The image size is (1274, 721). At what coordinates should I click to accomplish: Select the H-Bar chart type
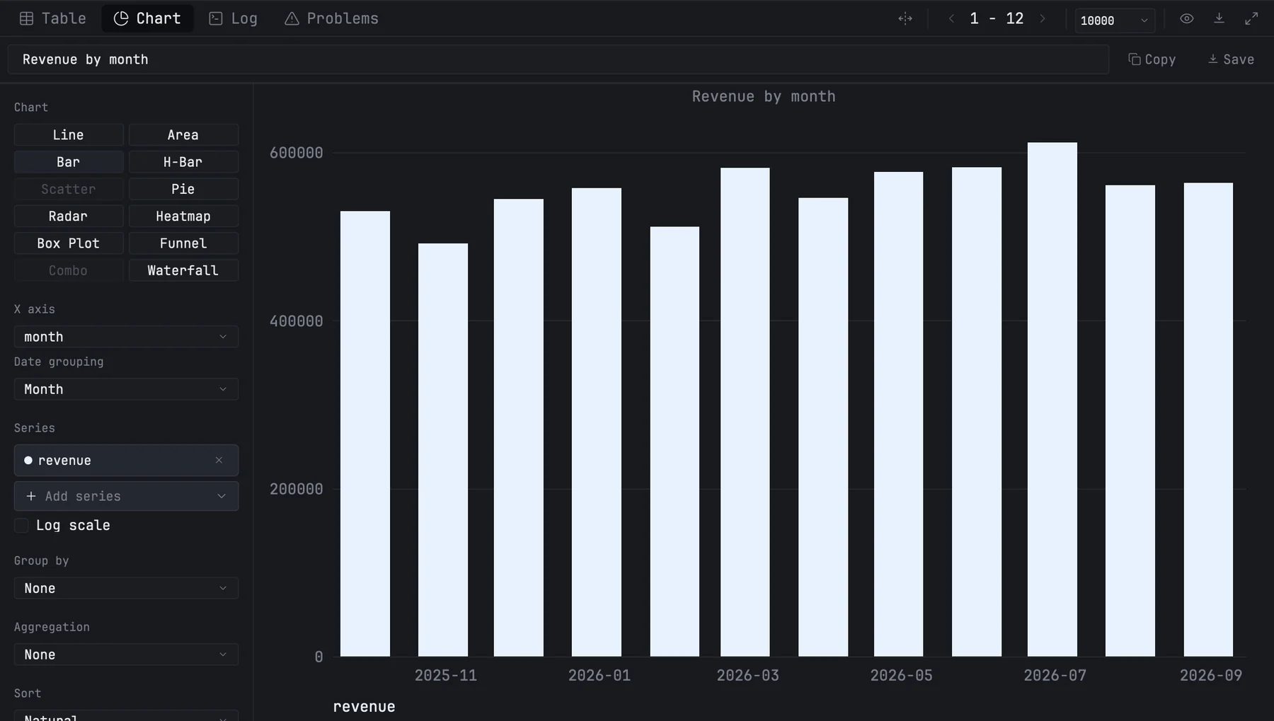point(183,162)
